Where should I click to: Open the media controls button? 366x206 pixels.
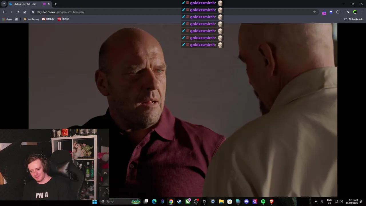pos(348,12)
